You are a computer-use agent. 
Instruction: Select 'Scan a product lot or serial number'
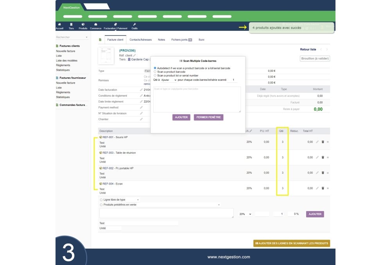pyautogui.click(x=155, y=75)
